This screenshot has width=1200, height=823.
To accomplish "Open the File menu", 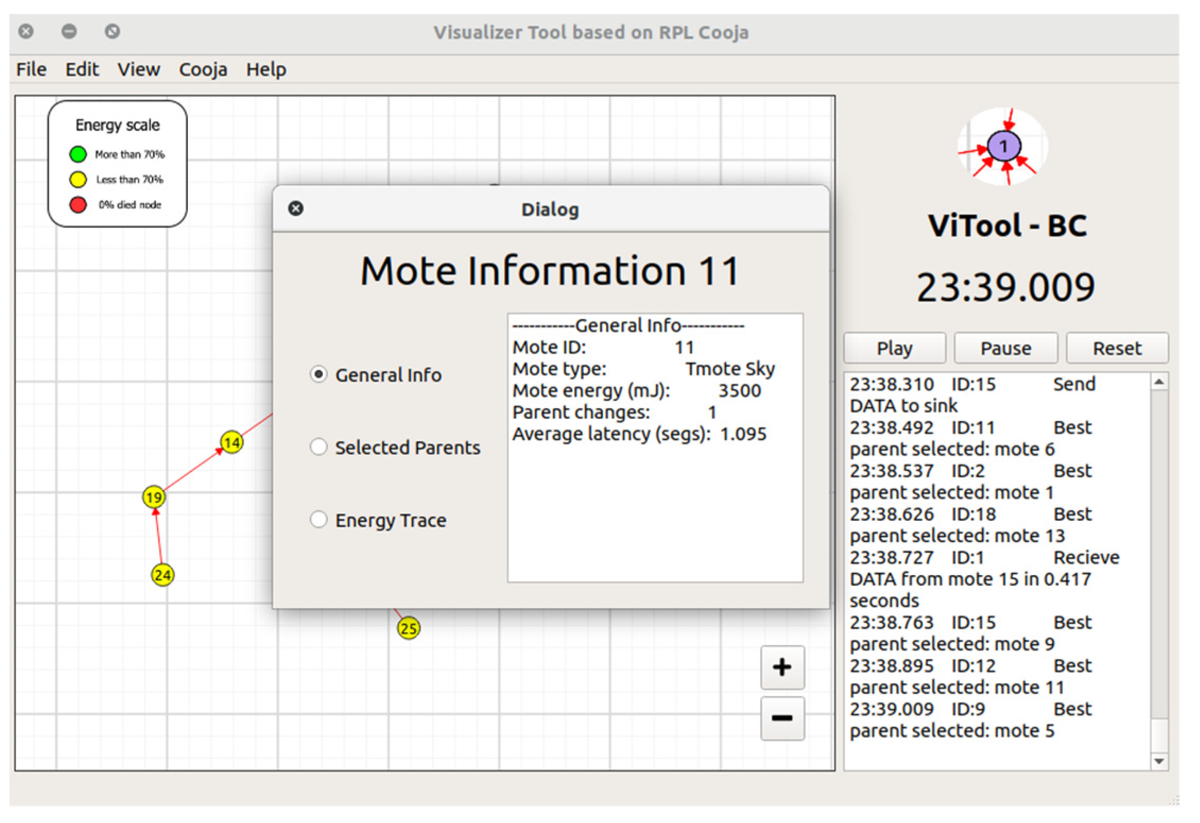I will click(x=31, y=70).
